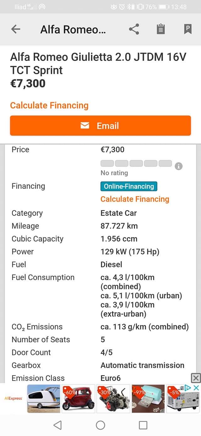Close the bottom ad banner

[196, 378]
